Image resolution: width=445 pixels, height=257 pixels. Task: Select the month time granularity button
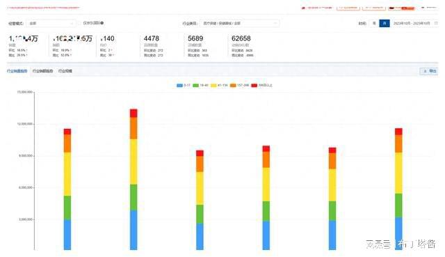385,23
